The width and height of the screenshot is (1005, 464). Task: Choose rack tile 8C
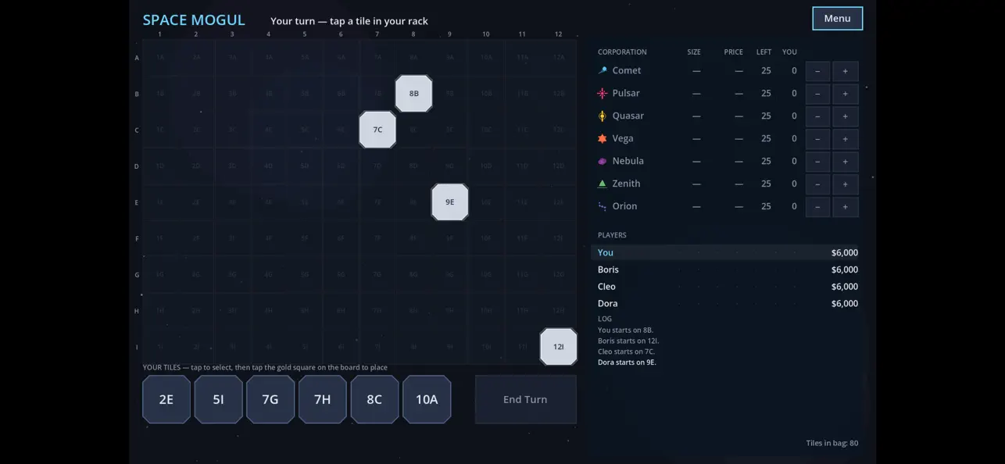[374, 399]
